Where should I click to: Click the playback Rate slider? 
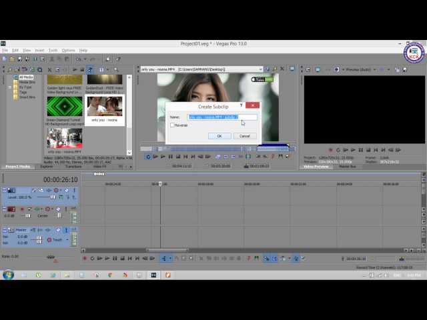coord(51,257)
